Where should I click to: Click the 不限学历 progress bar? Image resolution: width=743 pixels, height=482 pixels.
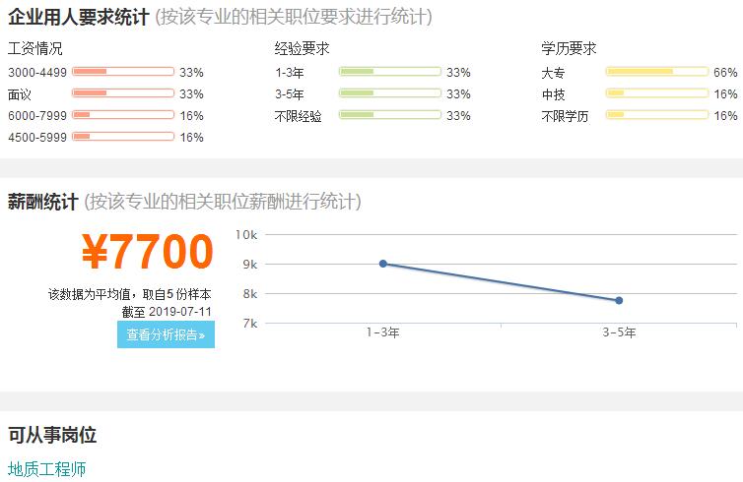pos(657,115)
